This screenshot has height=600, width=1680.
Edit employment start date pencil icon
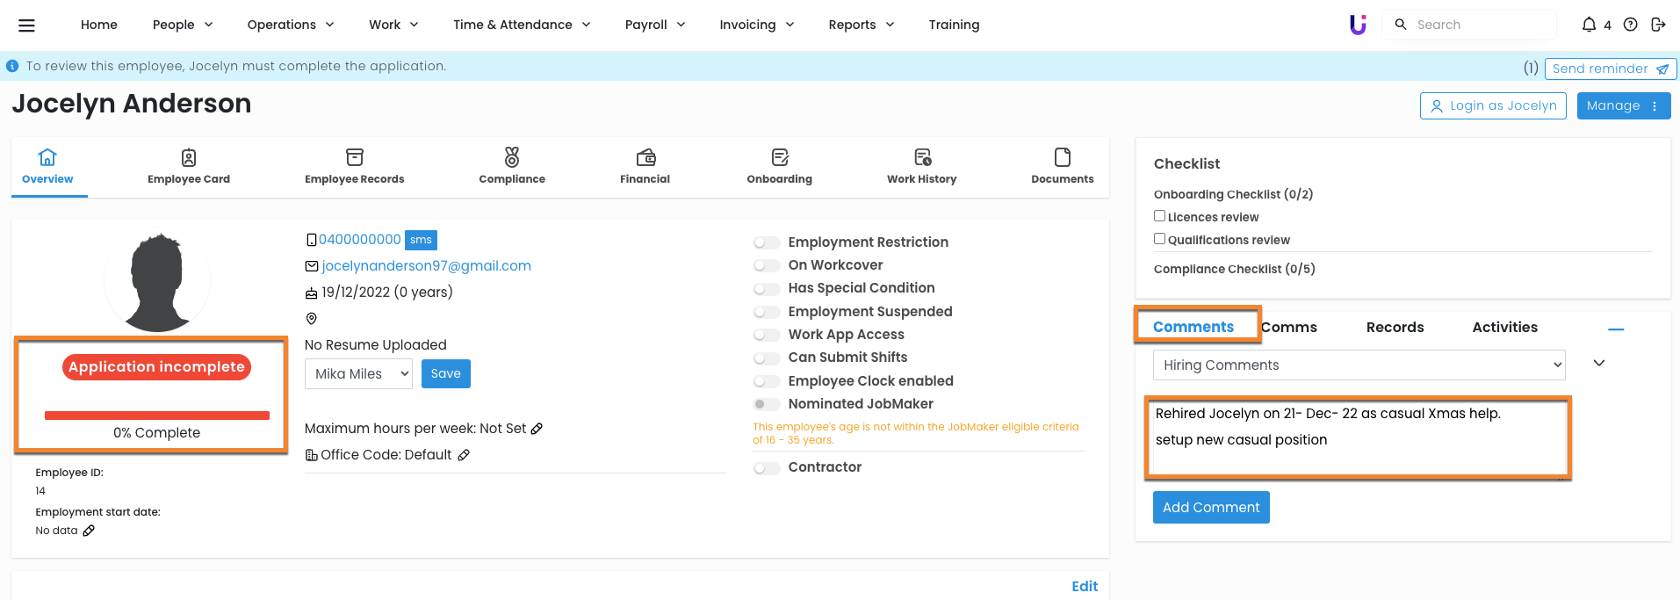89,531
